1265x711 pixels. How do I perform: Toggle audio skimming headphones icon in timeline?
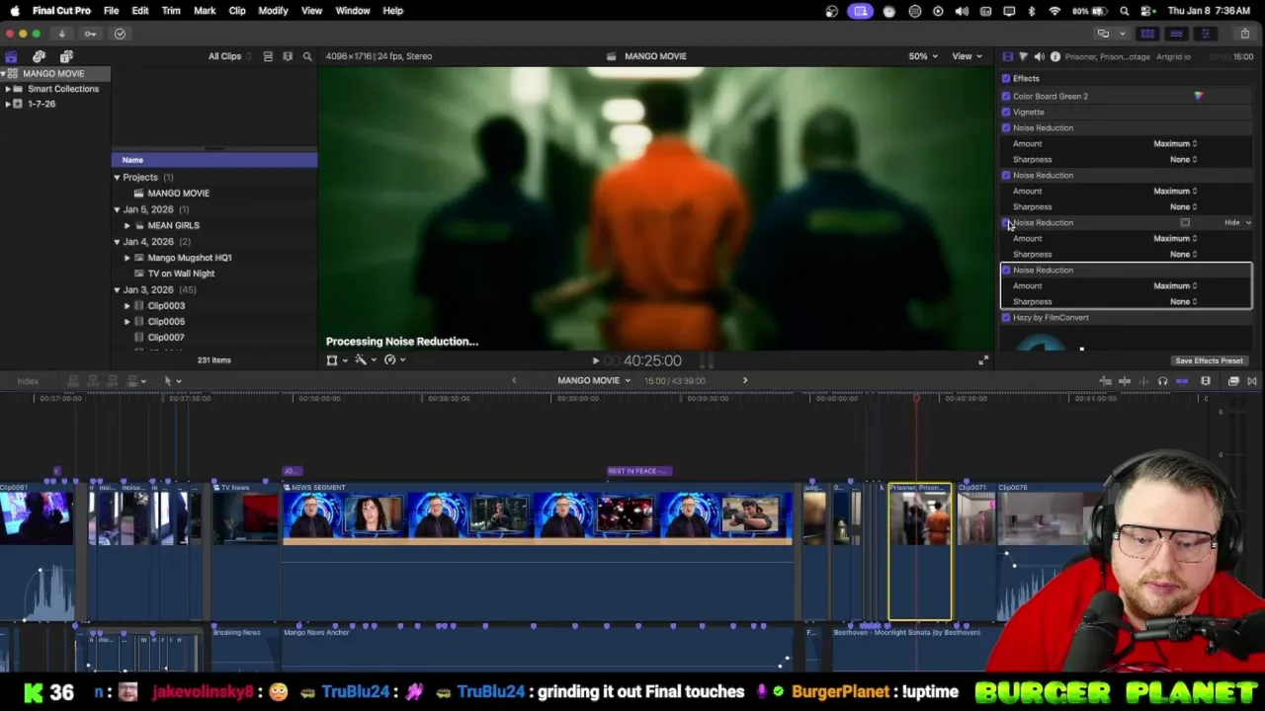coord(1162,381)
